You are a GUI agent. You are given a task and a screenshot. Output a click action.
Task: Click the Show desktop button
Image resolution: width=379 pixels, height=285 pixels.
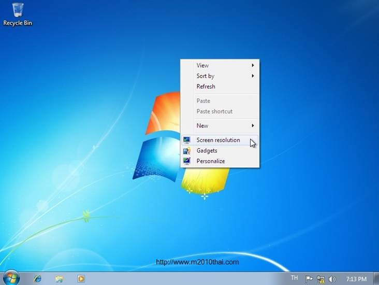click(x=376, y=279)
